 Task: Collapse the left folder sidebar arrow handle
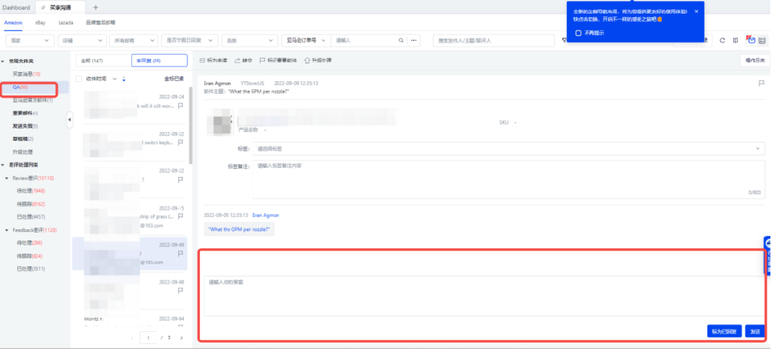69,119
